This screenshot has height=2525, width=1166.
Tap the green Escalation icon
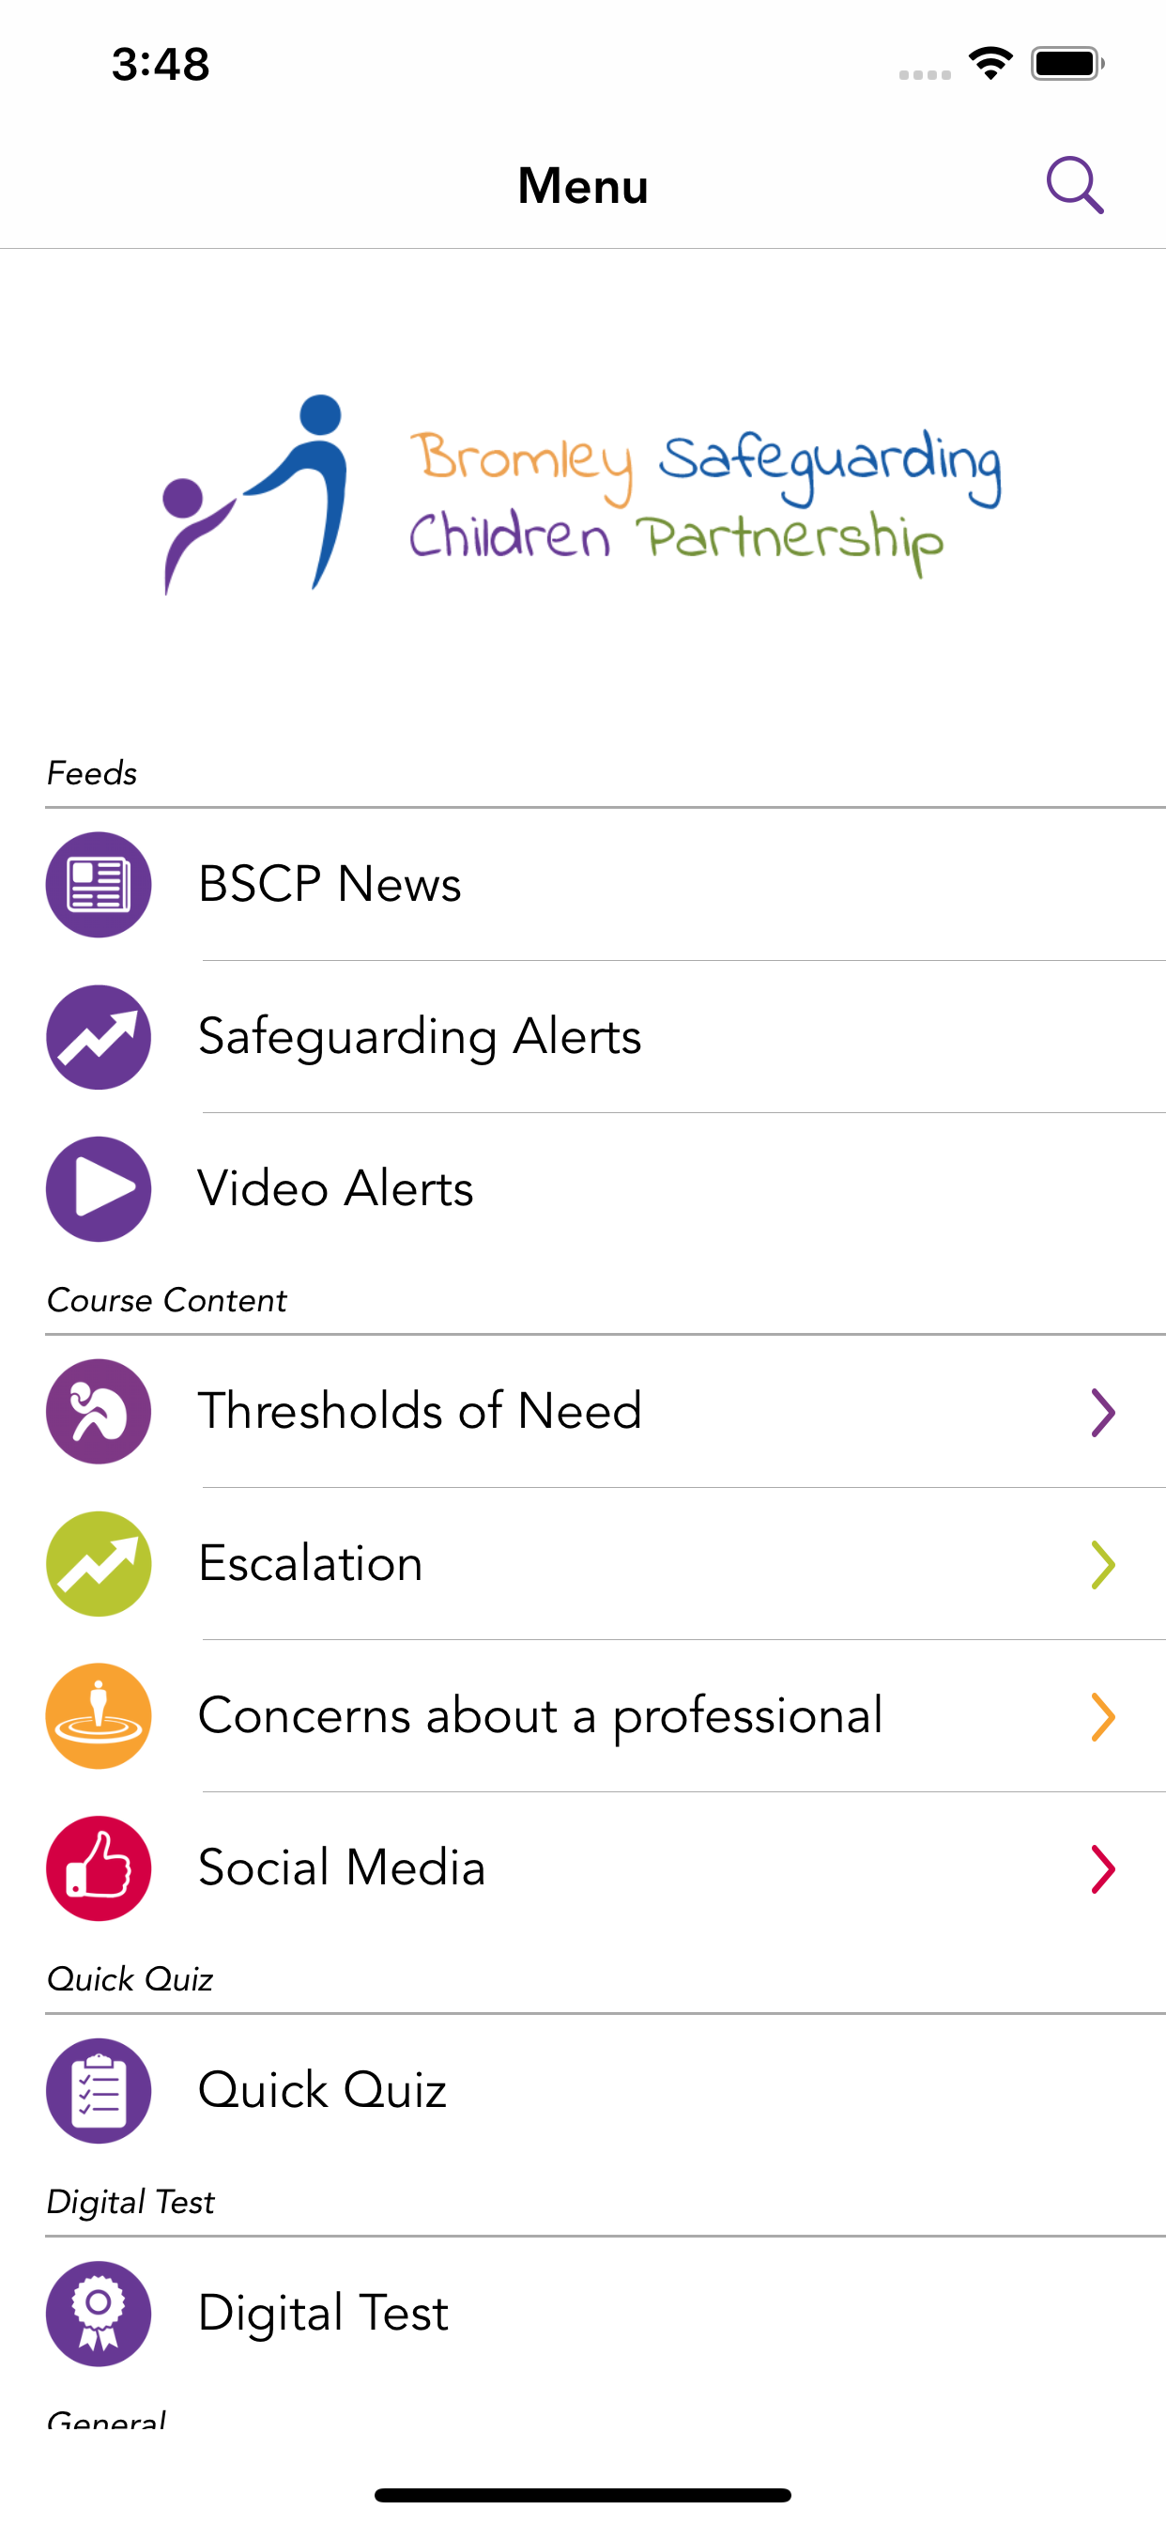click(99, 1563)
